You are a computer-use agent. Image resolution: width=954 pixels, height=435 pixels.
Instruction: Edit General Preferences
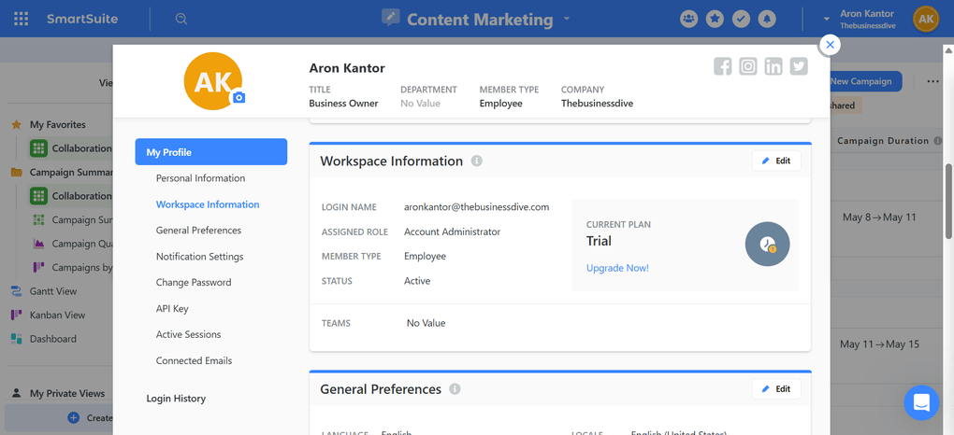[776, 389]
